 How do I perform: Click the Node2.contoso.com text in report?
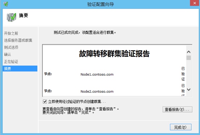[x=97, y=92]
